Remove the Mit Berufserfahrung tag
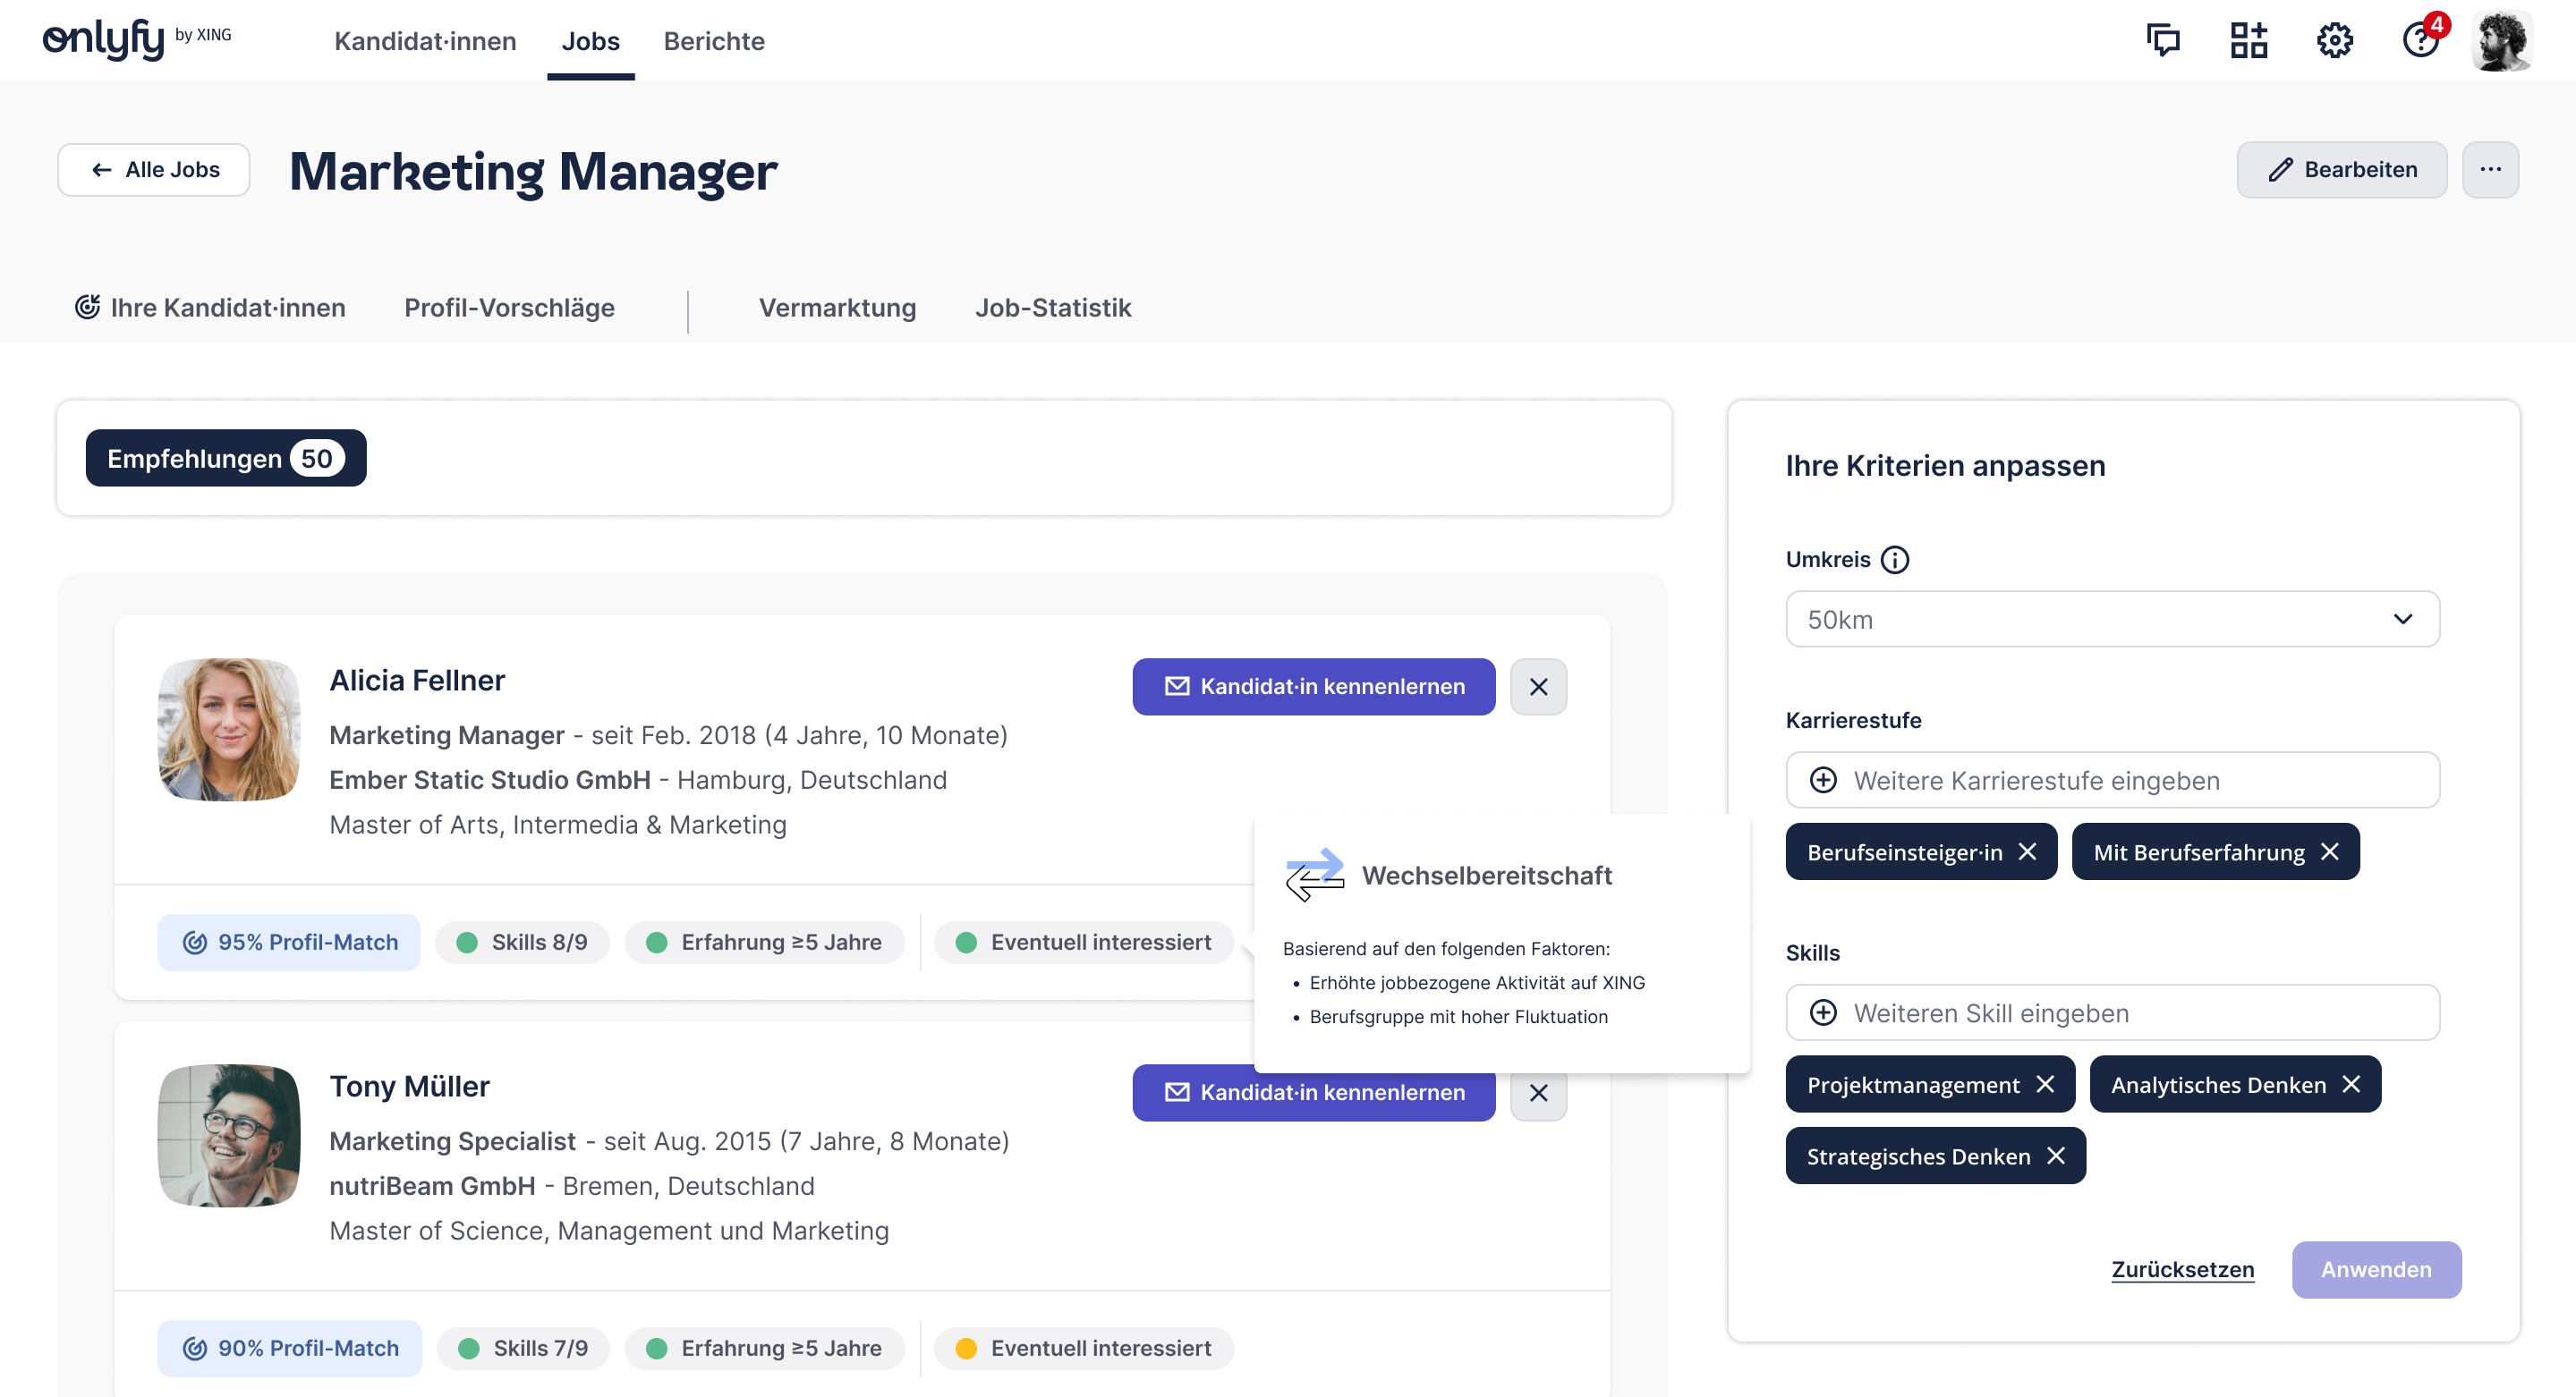 [x=2329, y=851]
